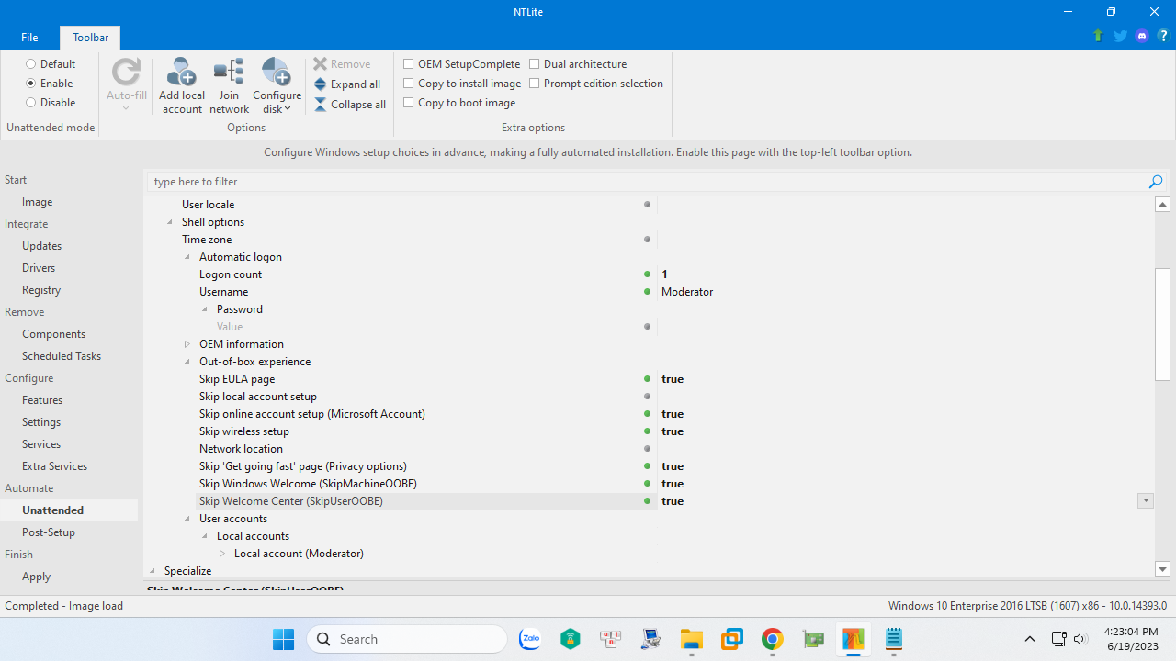Viewport: 1176px width, 661px height.
Task: Open the File menu
Action: click(x=29, y=38)
